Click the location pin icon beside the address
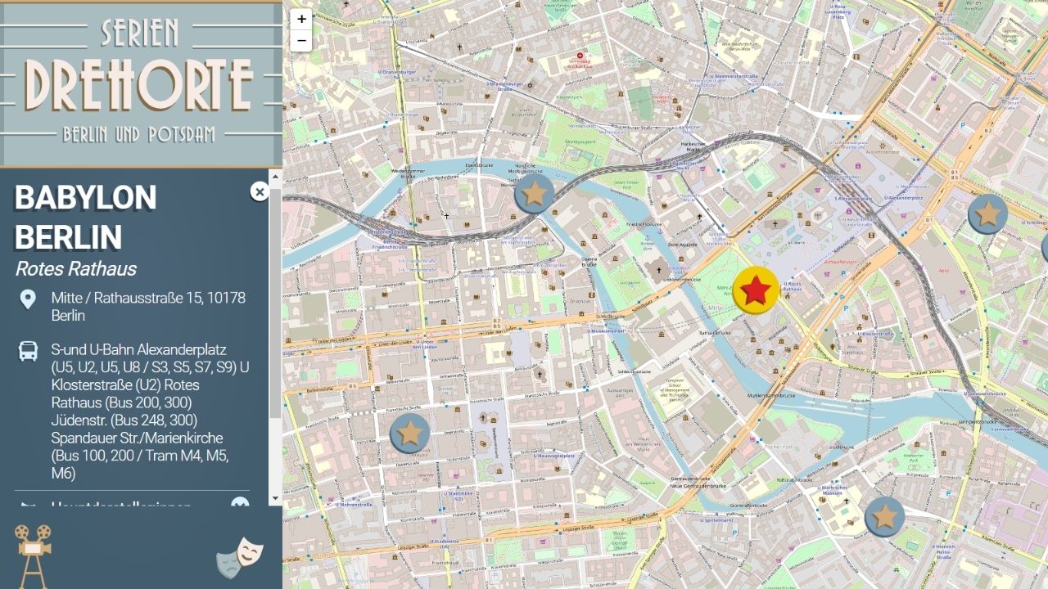Screen dimensions: 1048x589 (x=28, y=299)
